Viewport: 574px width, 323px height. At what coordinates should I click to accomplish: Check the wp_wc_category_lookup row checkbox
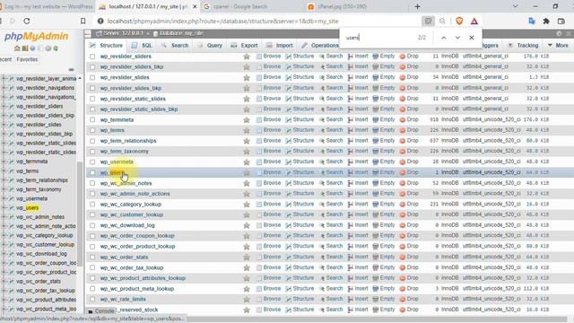(x=92, y=205)
